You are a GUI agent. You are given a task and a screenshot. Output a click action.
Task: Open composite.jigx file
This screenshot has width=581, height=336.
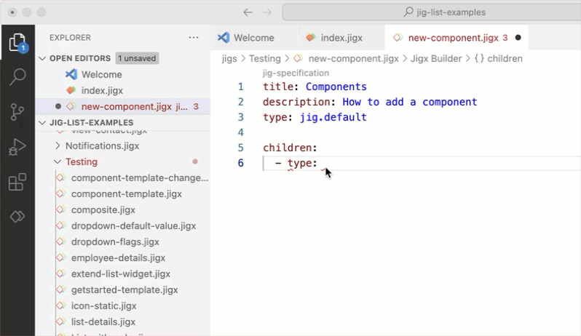[103, 209]
